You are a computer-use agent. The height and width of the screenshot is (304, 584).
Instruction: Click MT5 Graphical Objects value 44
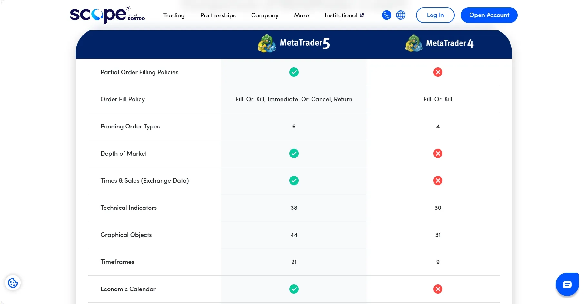pos(294,235)
